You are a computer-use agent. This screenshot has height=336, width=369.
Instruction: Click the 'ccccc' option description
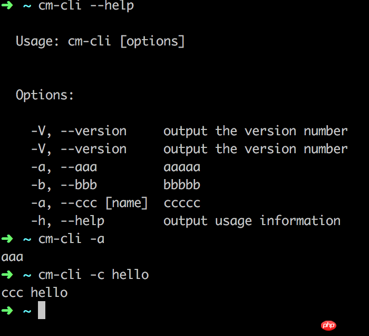coord(182,203)
